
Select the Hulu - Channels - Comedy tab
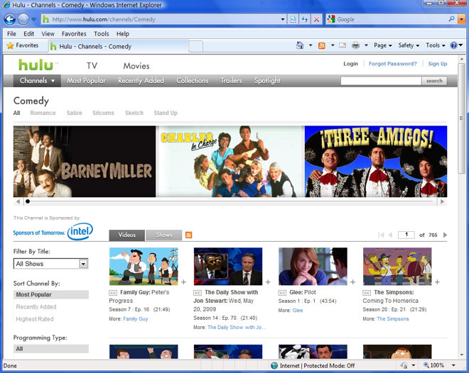pos(119,47)
